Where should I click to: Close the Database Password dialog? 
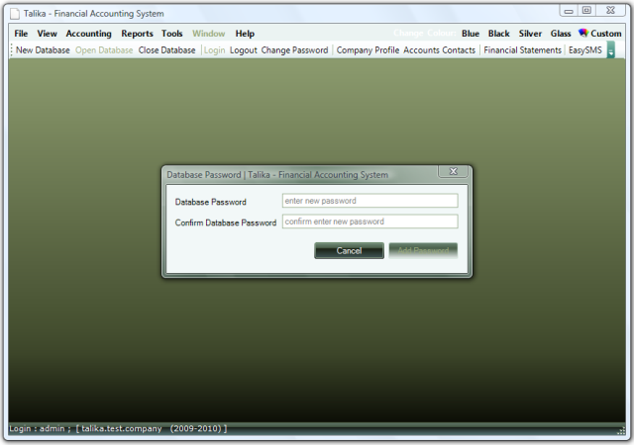point(453,172)
